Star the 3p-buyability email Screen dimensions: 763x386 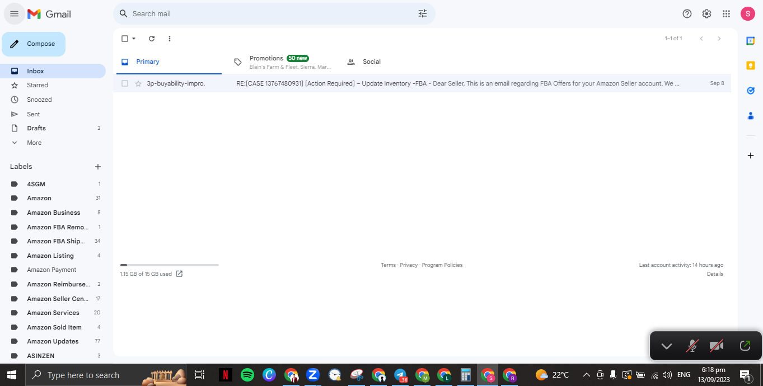point(138,83)
